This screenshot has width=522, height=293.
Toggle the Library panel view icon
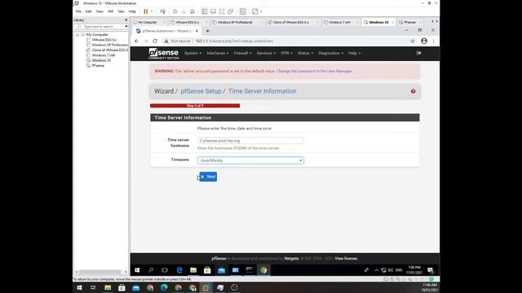[x=205, y=11]
